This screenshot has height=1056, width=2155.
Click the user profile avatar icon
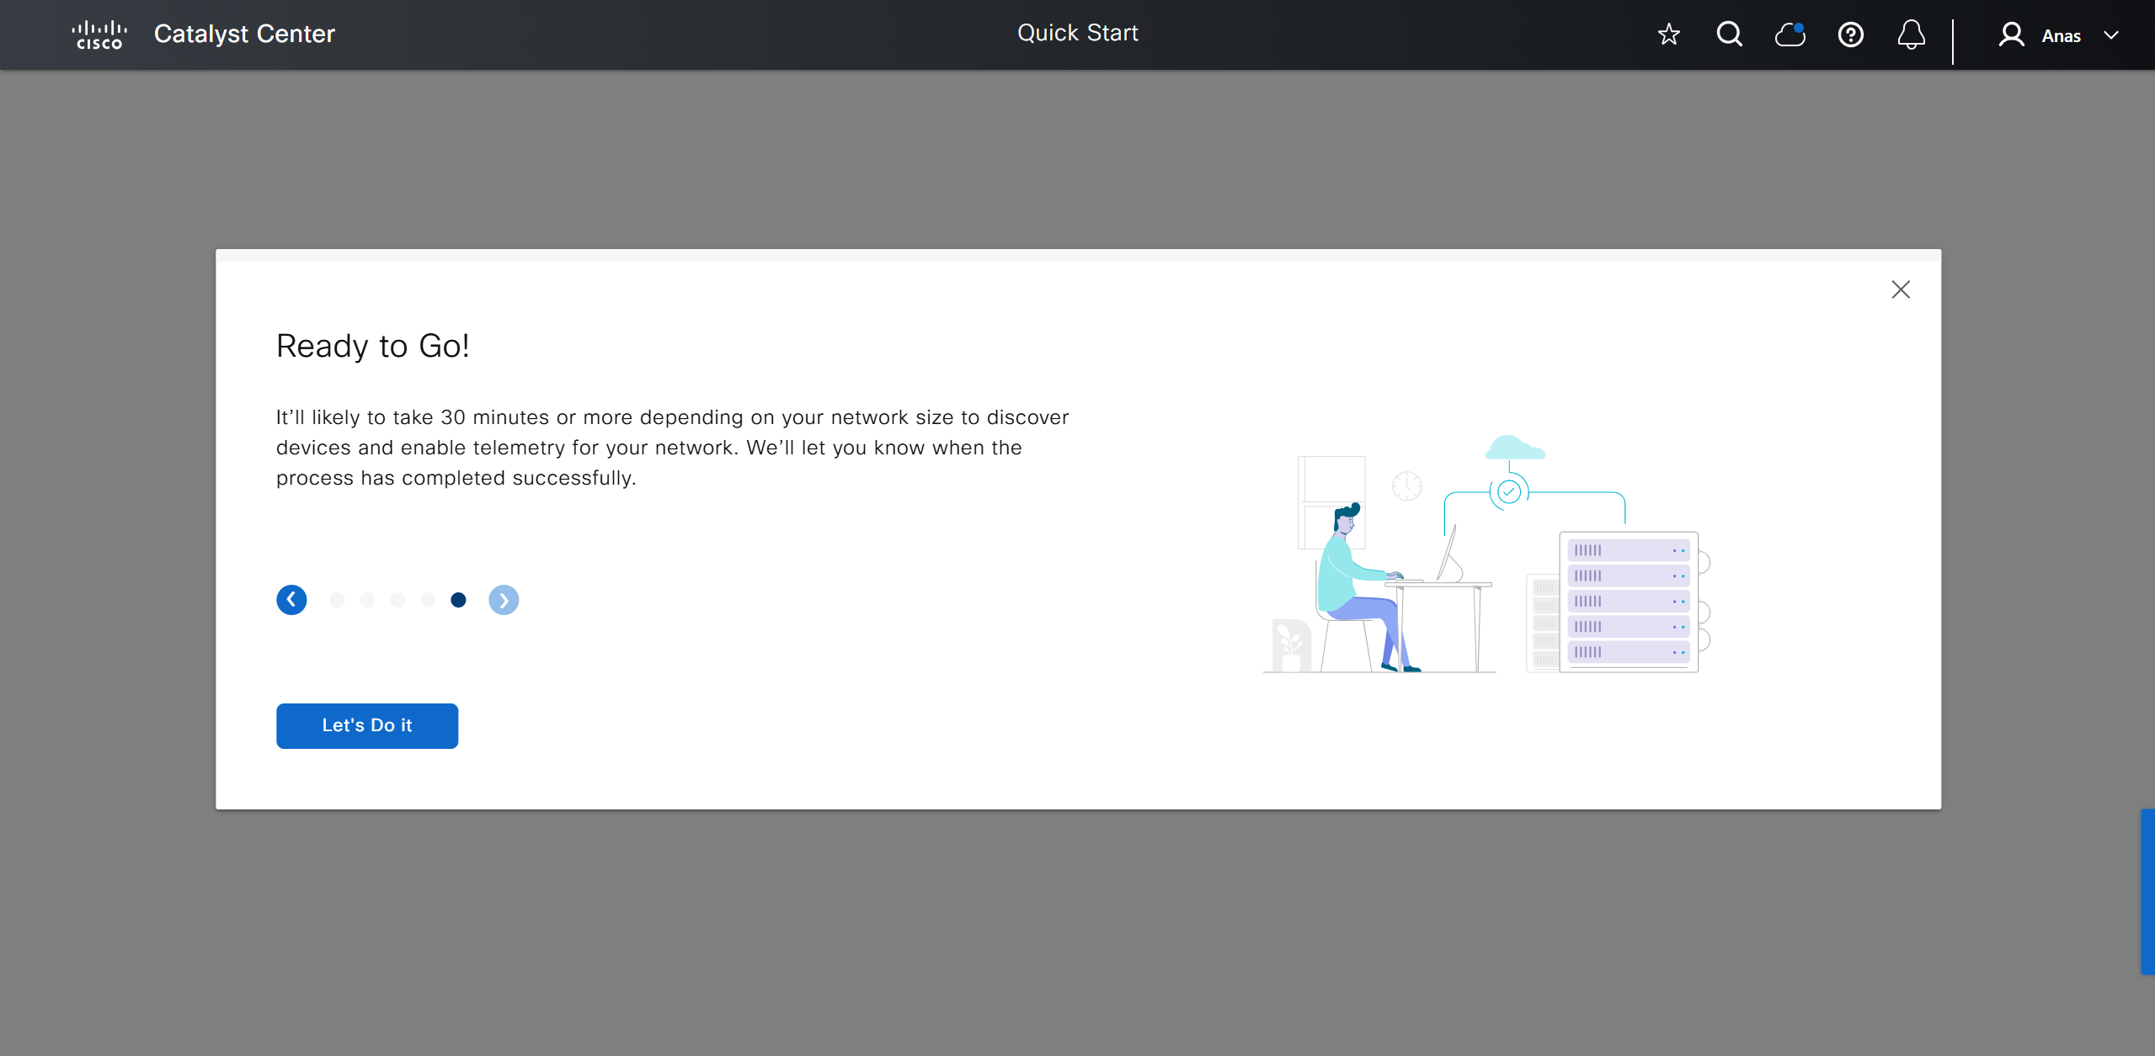[x=2011, y=34]
